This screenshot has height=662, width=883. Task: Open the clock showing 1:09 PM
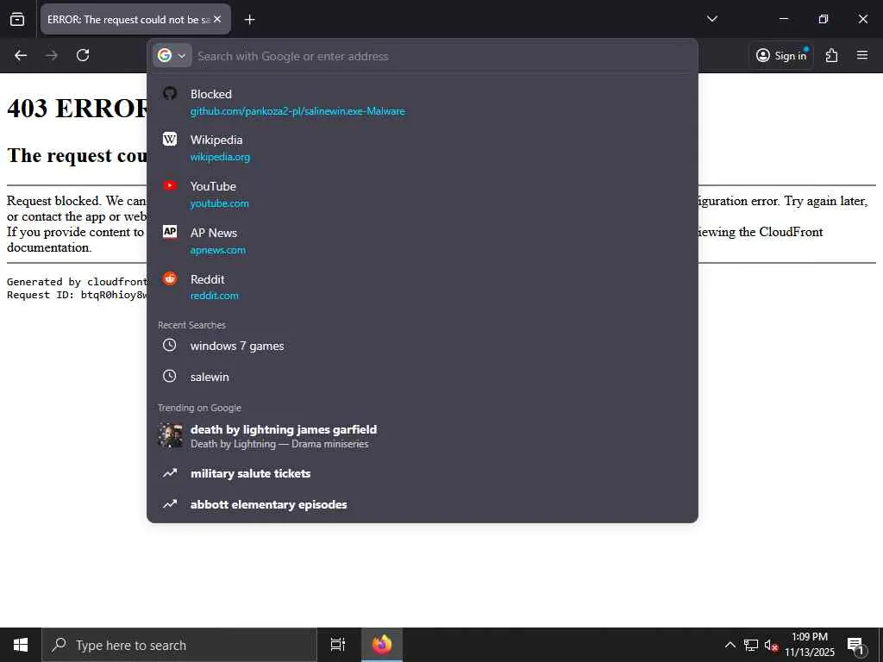pyautogui.click(x=810, y=645)
